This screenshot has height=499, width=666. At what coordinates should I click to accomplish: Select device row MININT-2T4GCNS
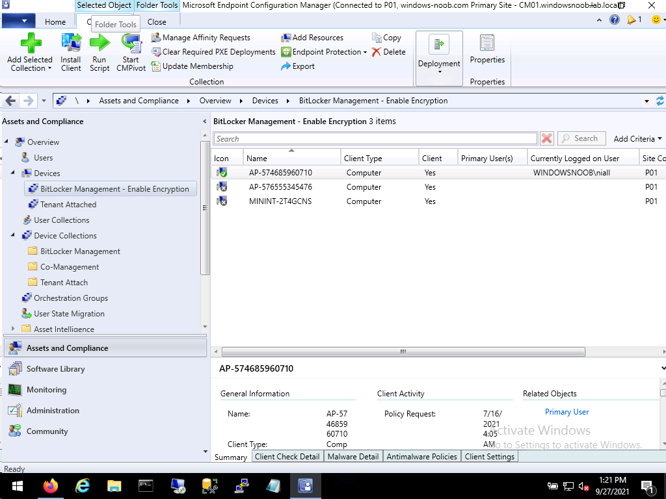438,201
